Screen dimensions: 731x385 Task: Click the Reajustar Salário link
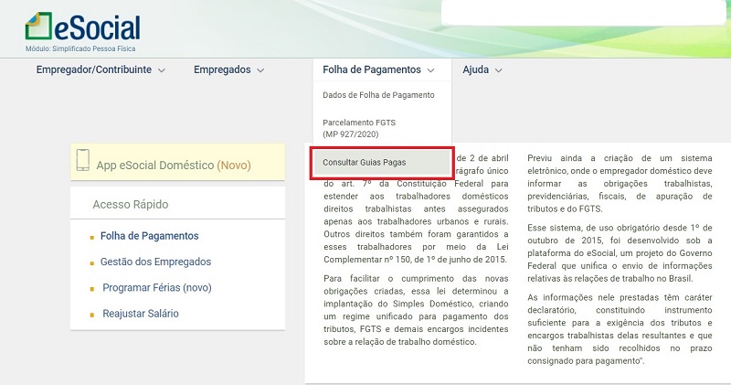139,314
